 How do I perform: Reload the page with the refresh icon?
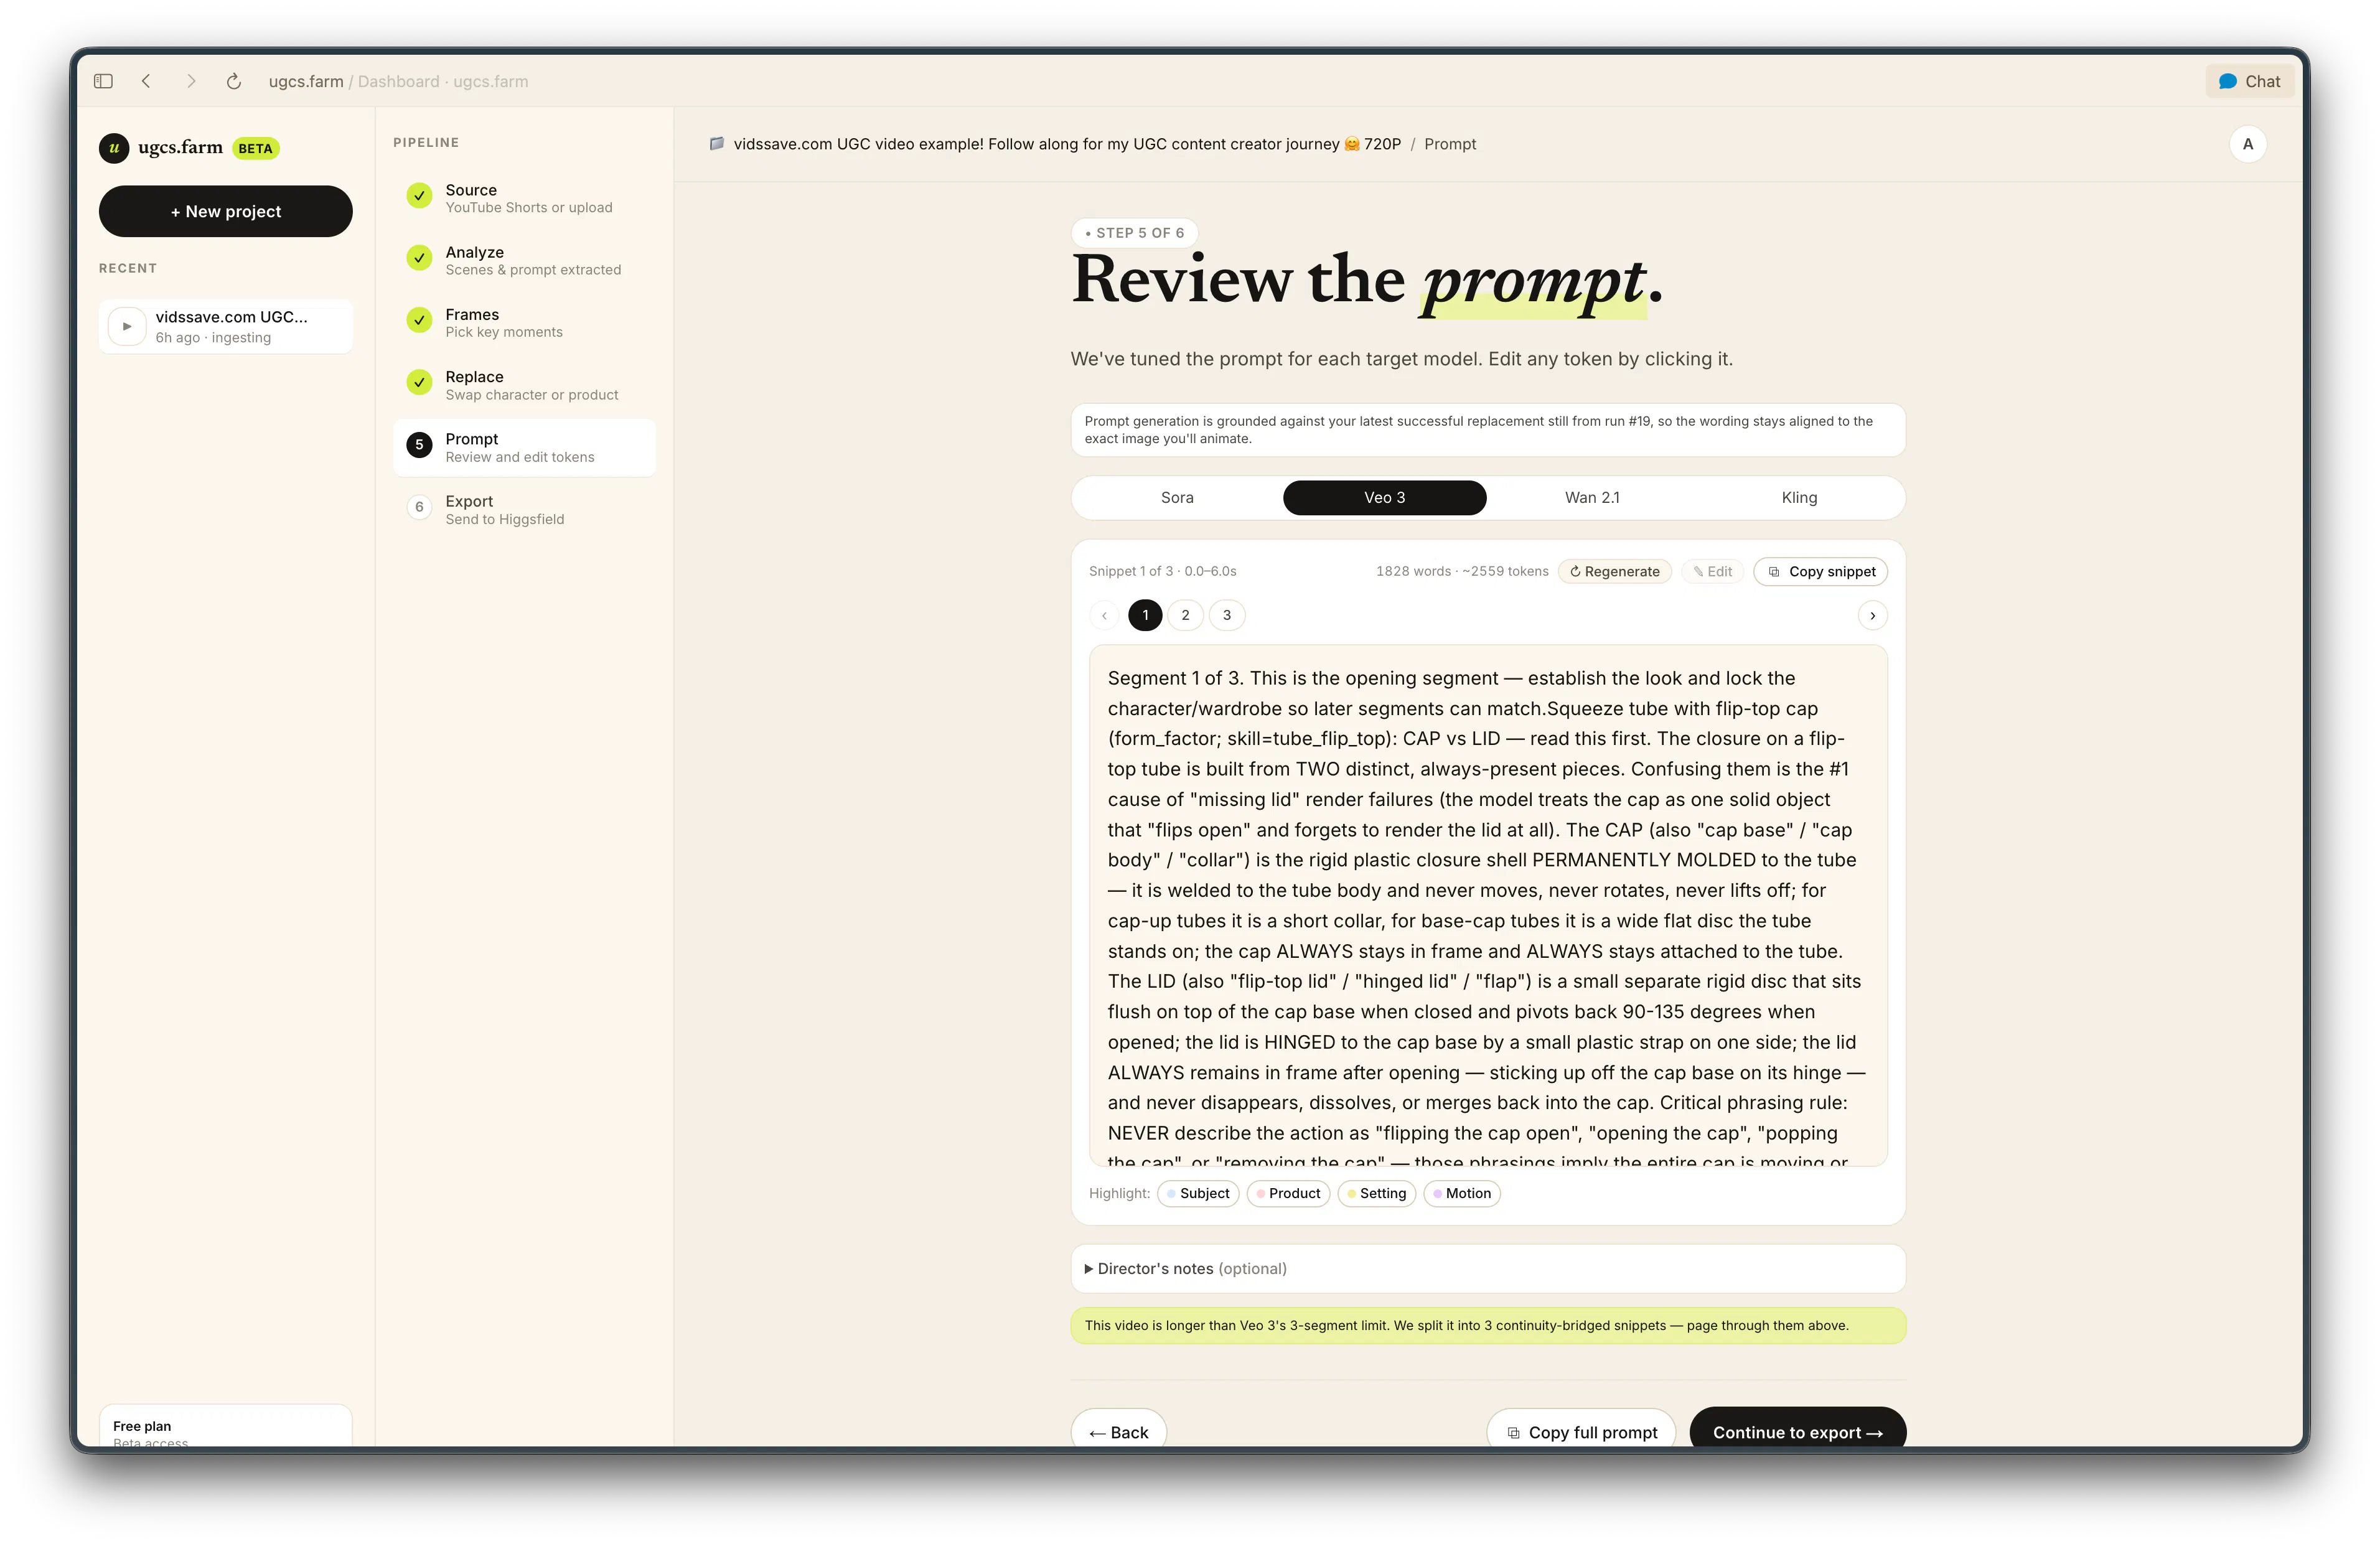(234, 81)
